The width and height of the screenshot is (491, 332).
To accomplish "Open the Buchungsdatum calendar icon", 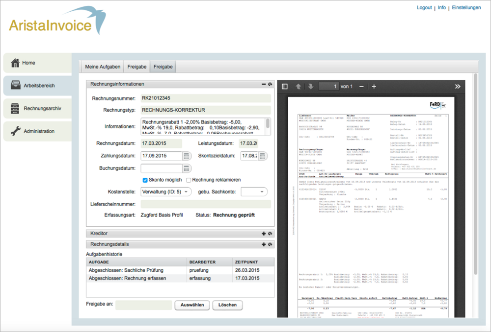I will click(x=186, y=168).
